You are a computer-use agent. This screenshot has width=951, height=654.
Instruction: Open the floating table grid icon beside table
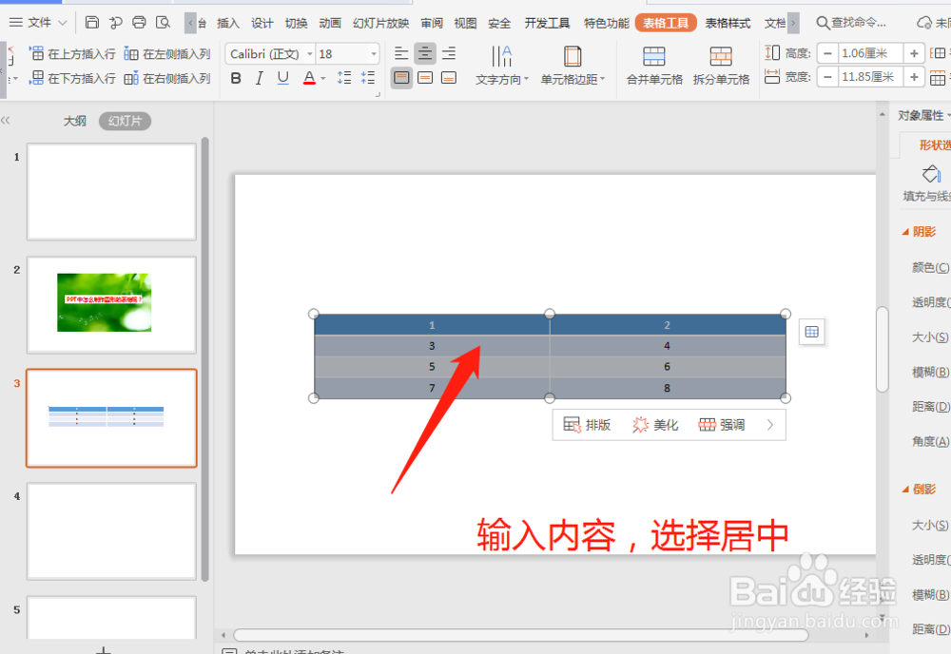(812, 332)
